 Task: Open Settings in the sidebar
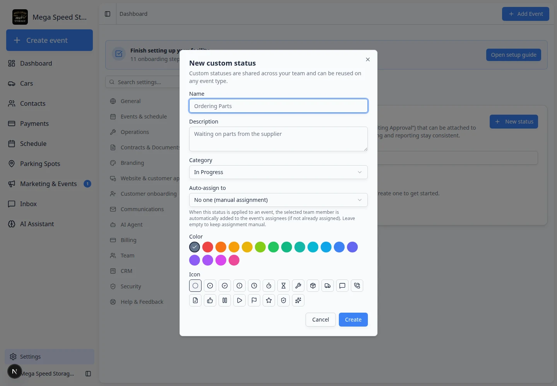[50, 357]
